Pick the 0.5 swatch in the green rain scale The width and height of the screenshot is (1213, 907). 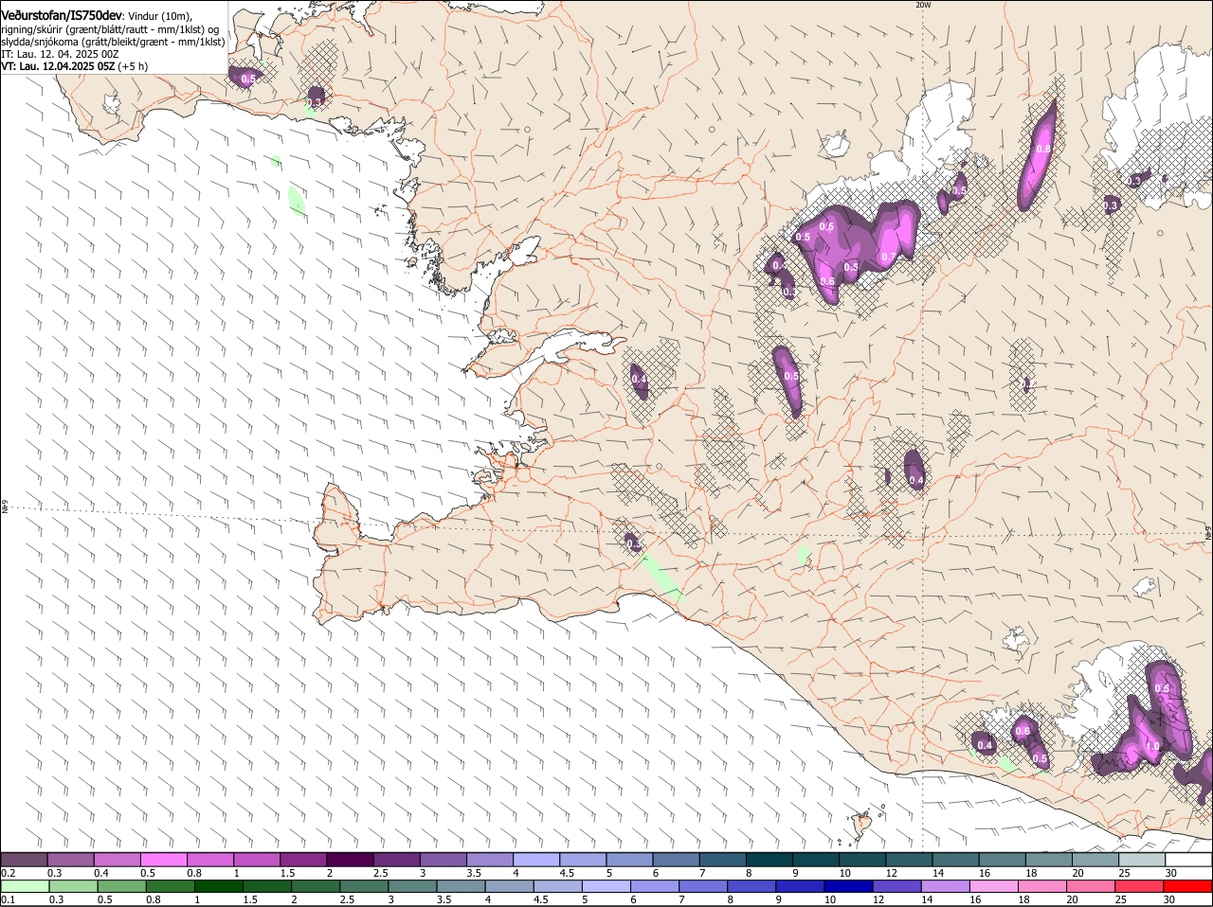121,886
